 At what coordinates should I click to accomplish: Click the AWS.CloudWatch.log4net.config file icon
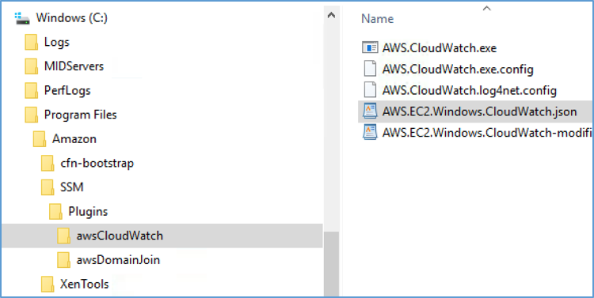(x=370, y=90)
